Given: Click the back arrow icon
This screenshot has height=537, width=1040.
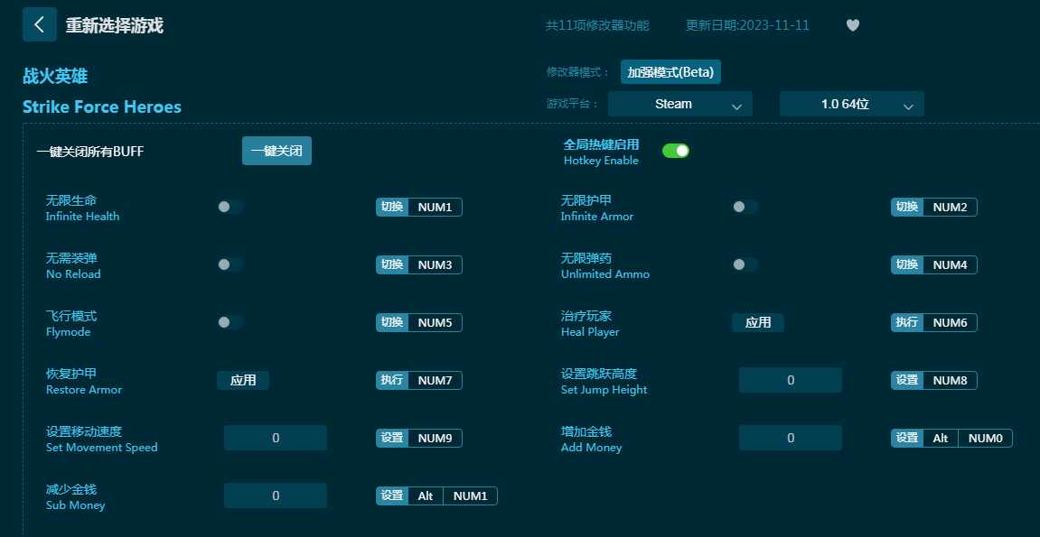Looking at the screenshot, I should (39, 24).
